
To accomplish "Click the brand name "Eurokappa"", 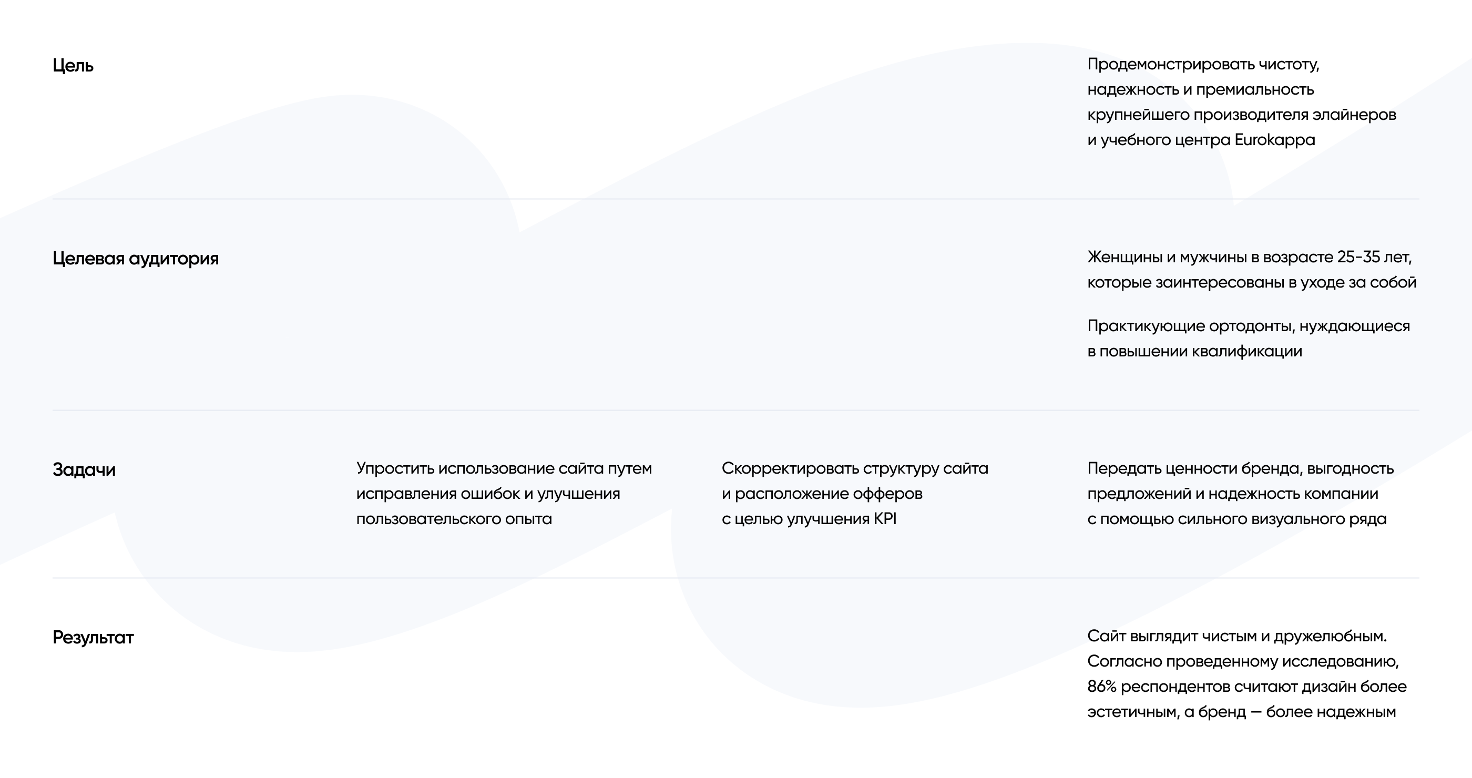I will tap(1274, 140).
